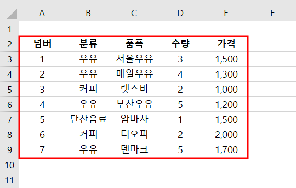The width and height of the screenshot is (296, 188).
Task: Select quantity cell D4 showing 4
Action: [x=180, y=74]
